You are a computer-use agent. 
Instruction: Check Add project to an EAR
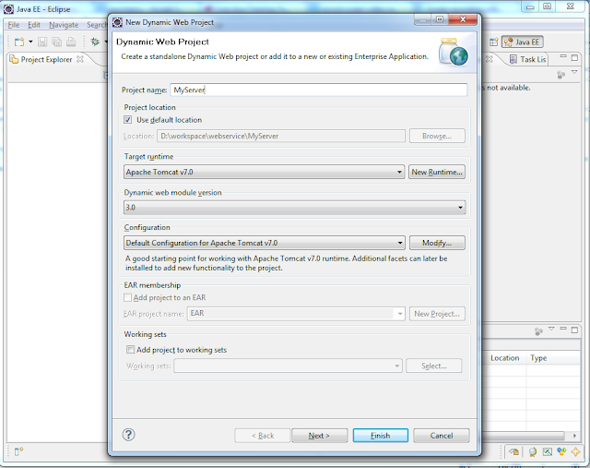coord(127,297)
